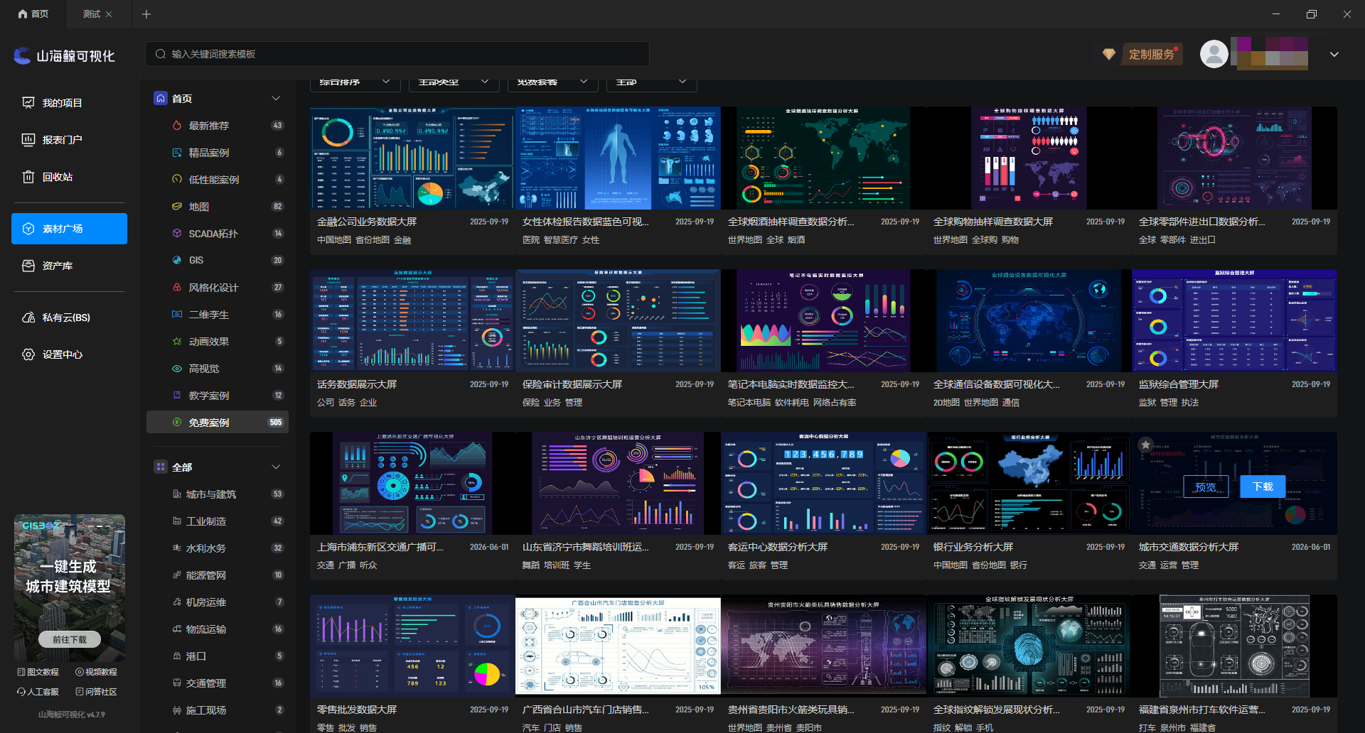The width and height of the screenshot is (1365, 733).
Task: Open the account dropdown arrow beside the username
Action: pyautogui.click(x=1334, y=55)
